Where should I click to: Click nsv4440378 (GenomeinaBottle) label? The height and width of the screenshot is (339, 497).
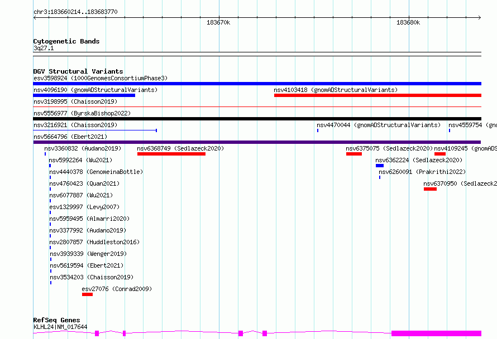click(x=96, y=172)
